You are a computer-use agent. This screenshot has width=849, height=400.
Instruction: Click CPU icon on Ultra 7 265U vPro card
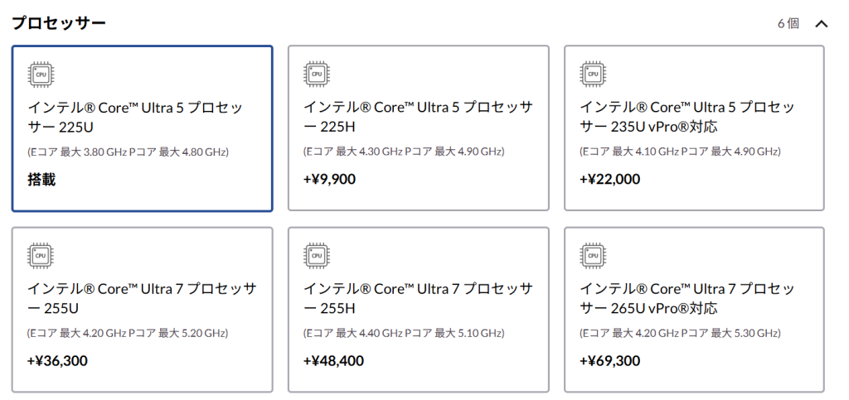click(x=593, y=256)
